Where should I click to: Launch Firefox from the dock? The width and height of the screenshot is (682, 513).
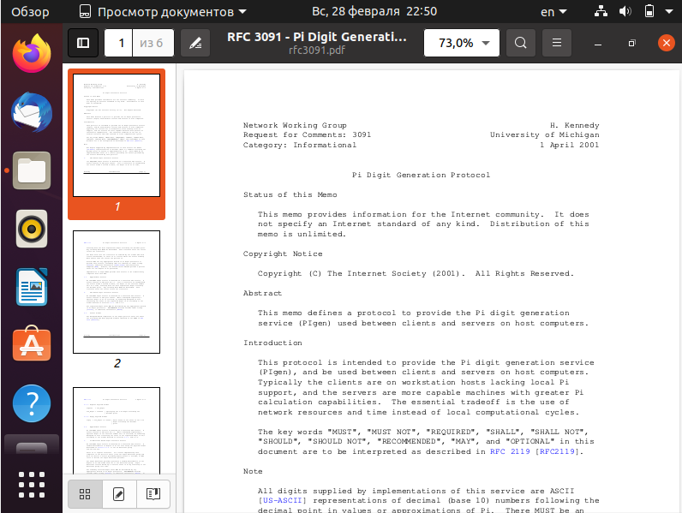pyautogui.click(x=32, y=53)
